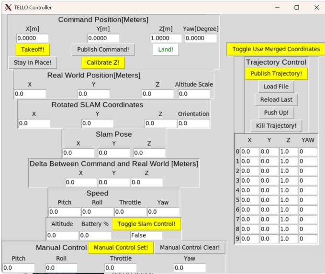
Task: Click the Calibrate Z! button
Action: [103, 63]
